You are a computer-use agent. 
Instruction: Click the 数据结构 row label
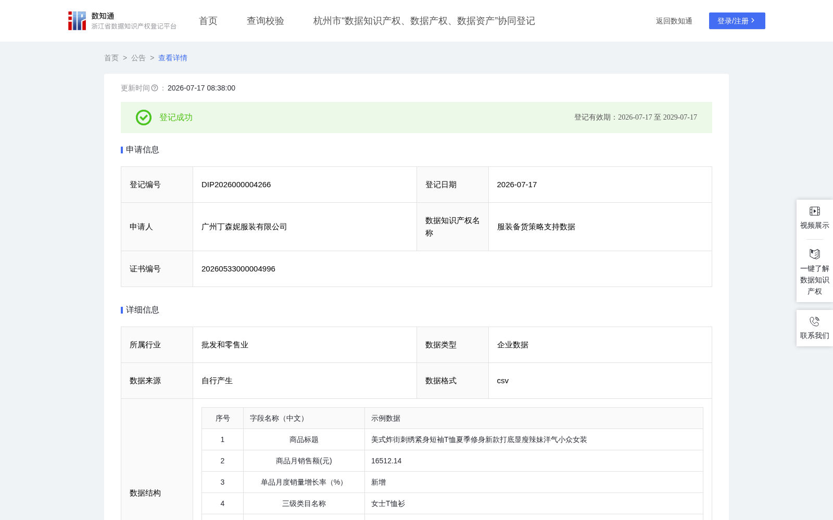(x=145, y=493)
